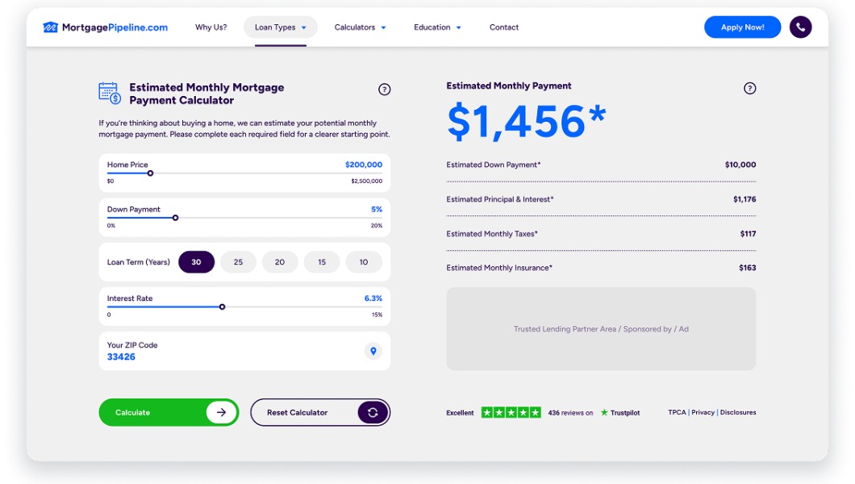
Task: Click the 436 reviews on text
Action: (x=570, y=413)
